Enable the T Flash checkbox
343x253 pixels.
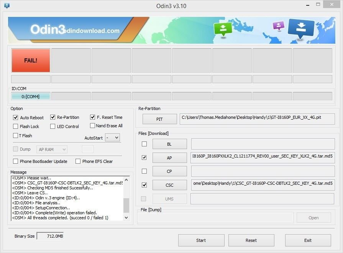pos(16,136)
